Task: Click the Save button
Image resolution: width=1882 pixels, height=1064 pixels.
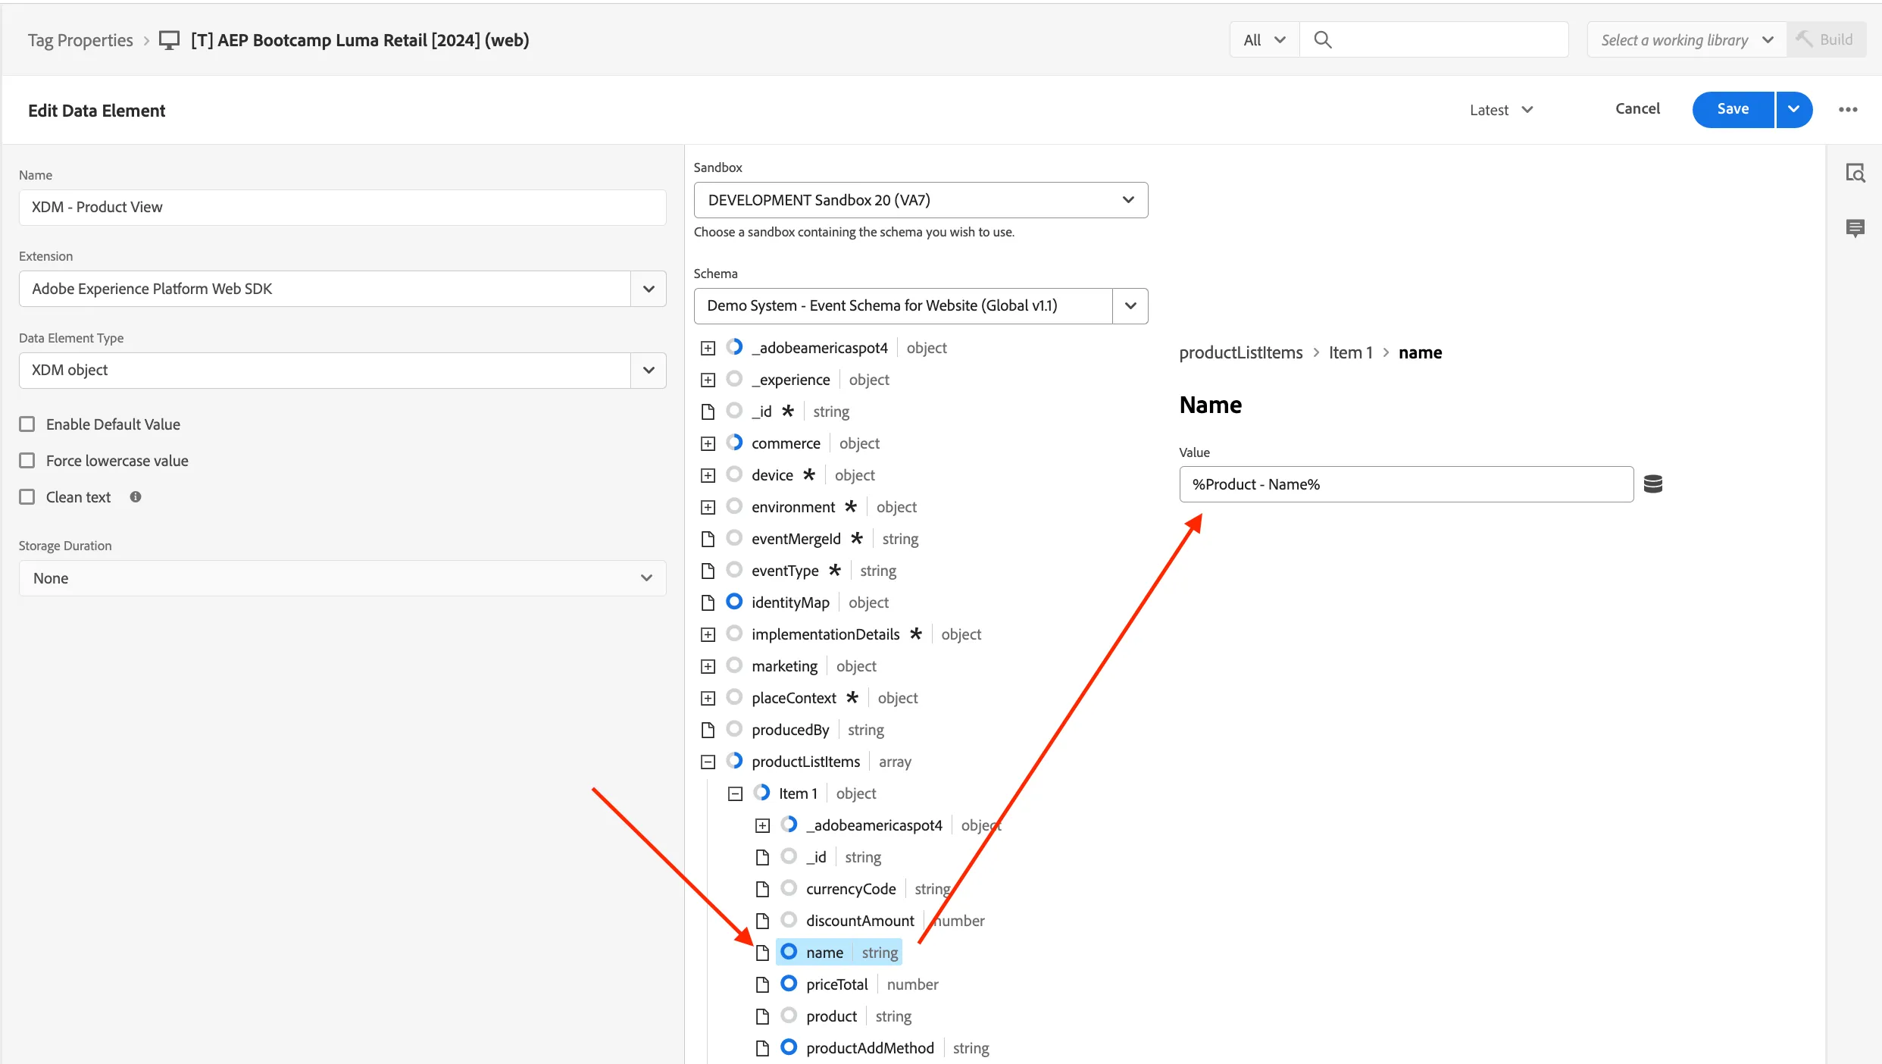Action: (x=1733, y=110)
